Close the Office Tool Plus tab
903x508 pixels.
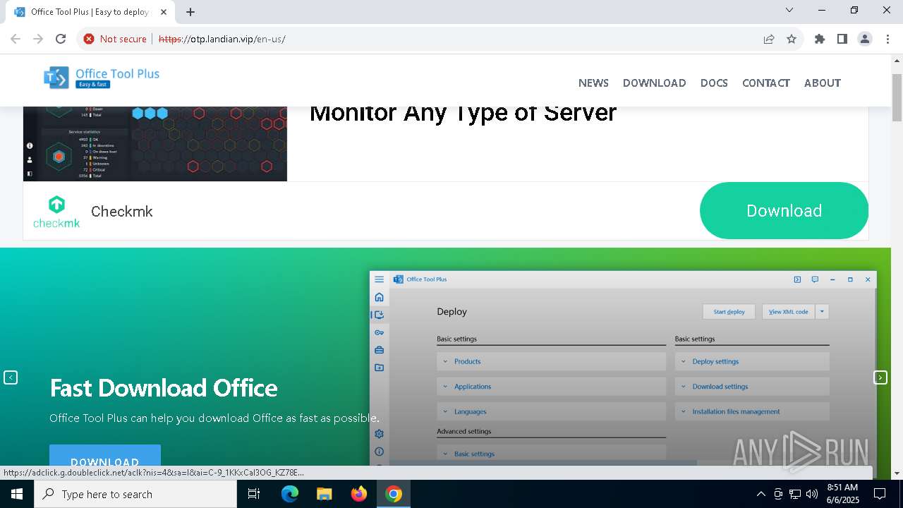coord(164,12)
